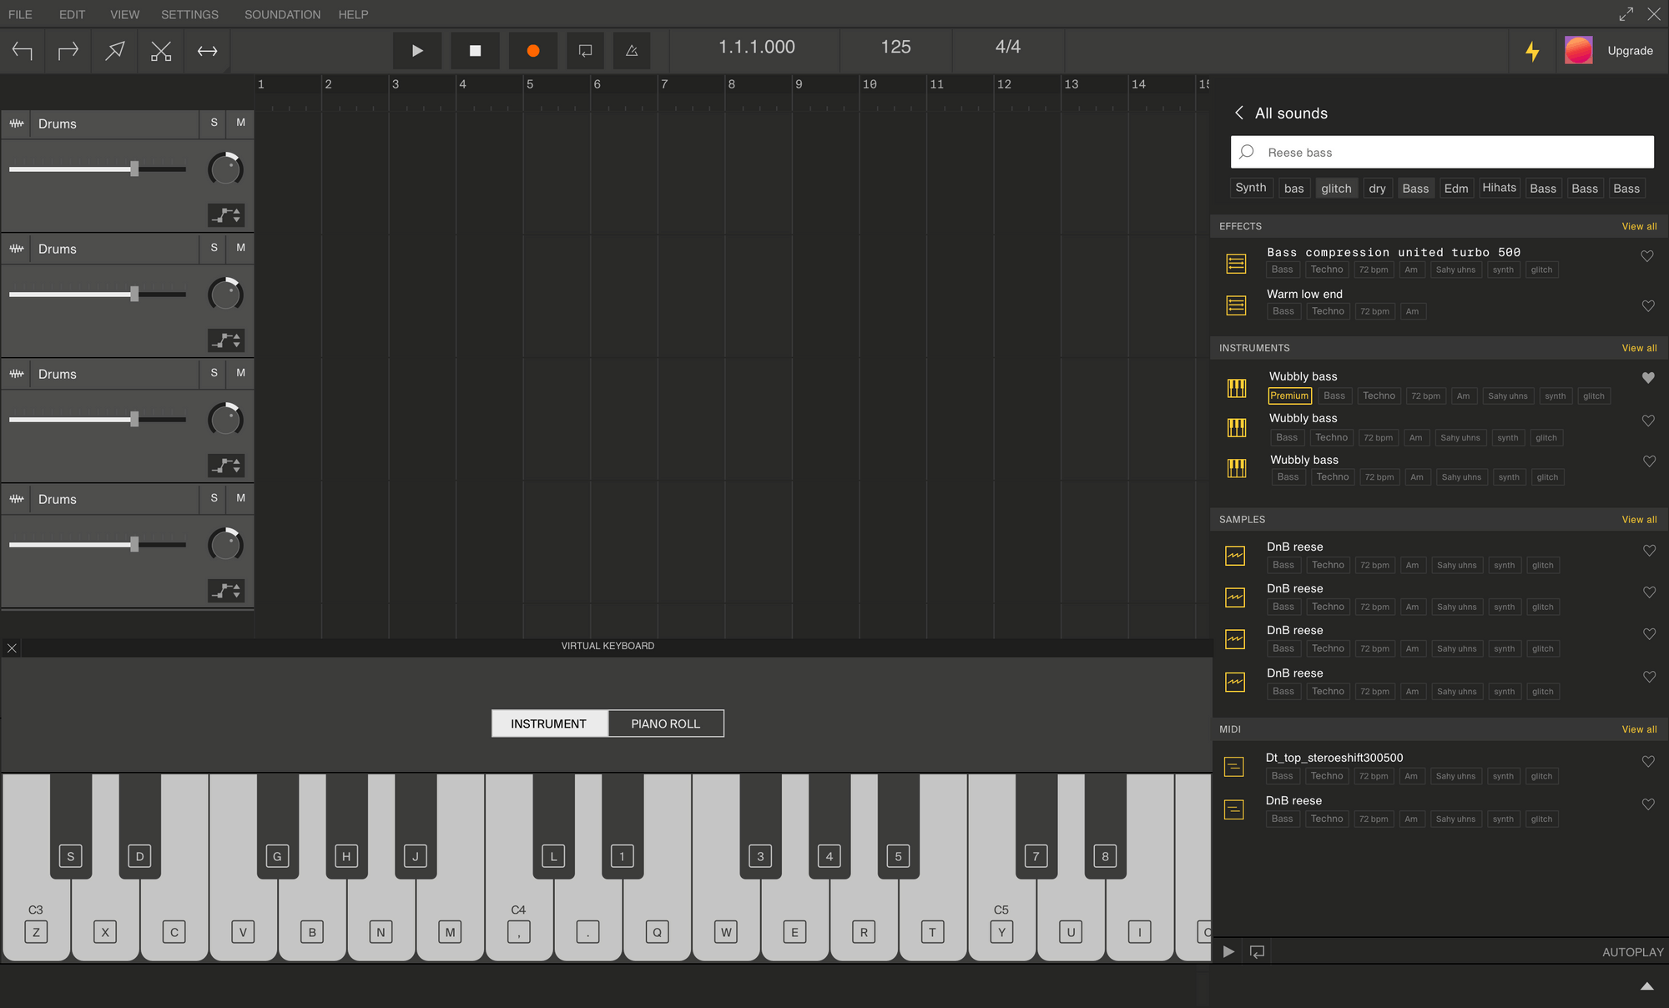Favorite the Warm low end effect

click(1647, 306)
